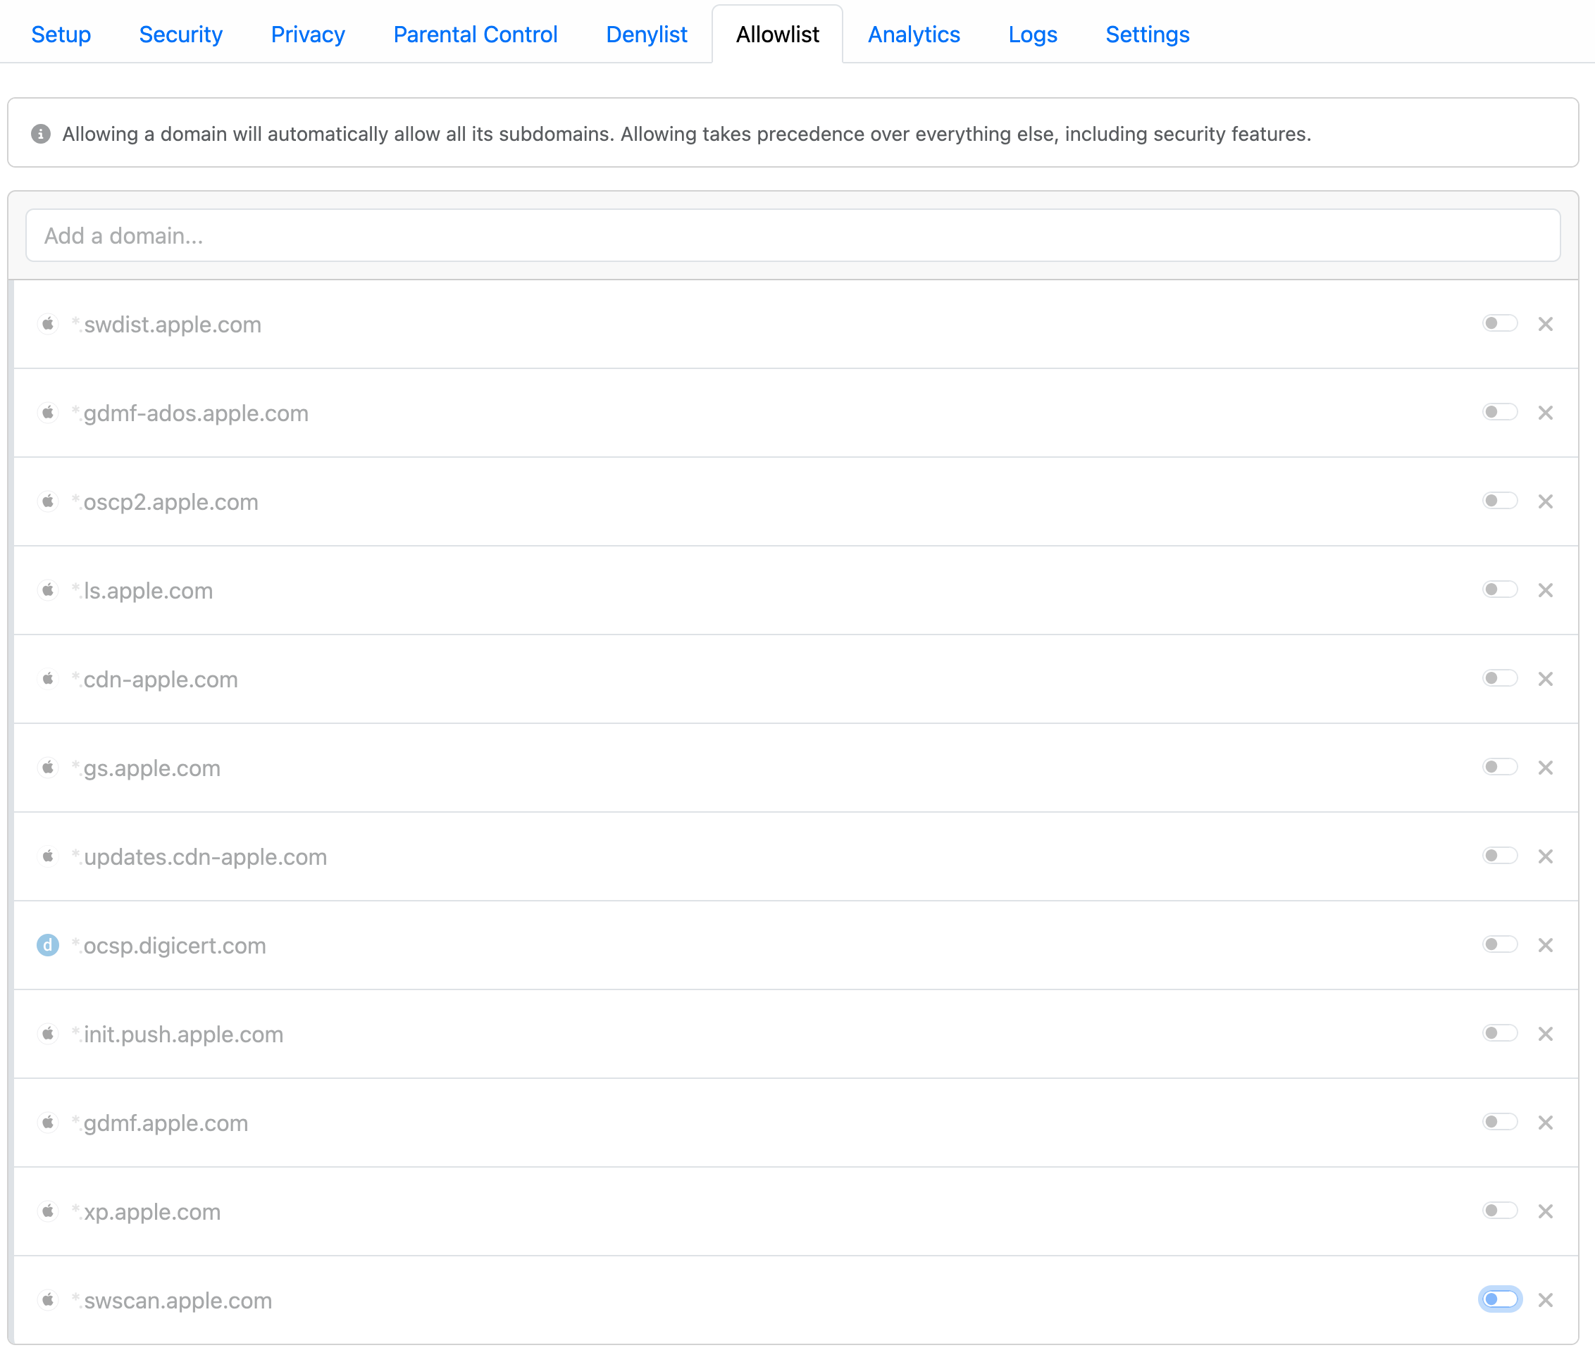Image resolution: width=1595 pixels, height=1362 pixels.
Task: Delete gdmf-ados.apple.com using the X
Action: coord(1545,413)
